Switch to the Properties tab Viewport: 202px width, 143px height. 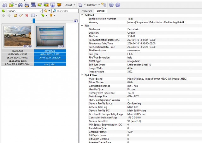(87, 11)
